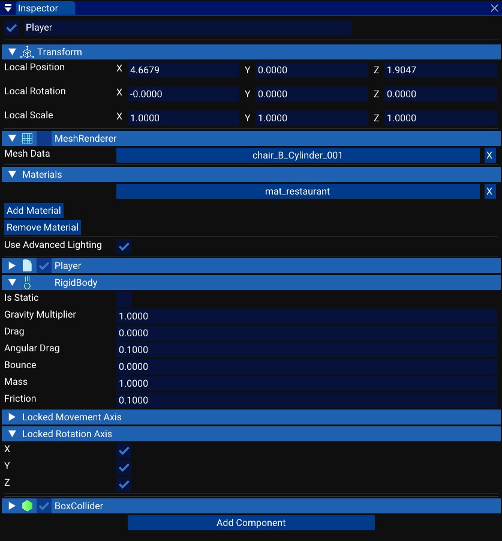Select the Inspector tab
Screen dimensions: 502x541
45,8
